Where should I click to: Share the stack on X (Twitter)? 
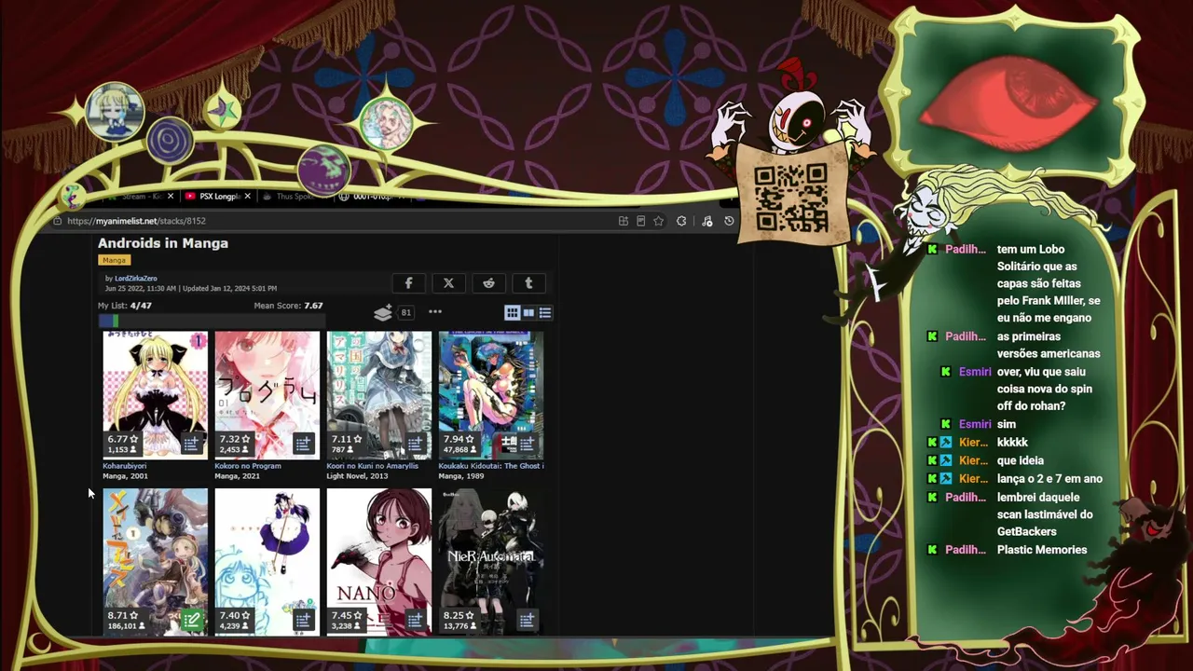[x=448, y=283]
